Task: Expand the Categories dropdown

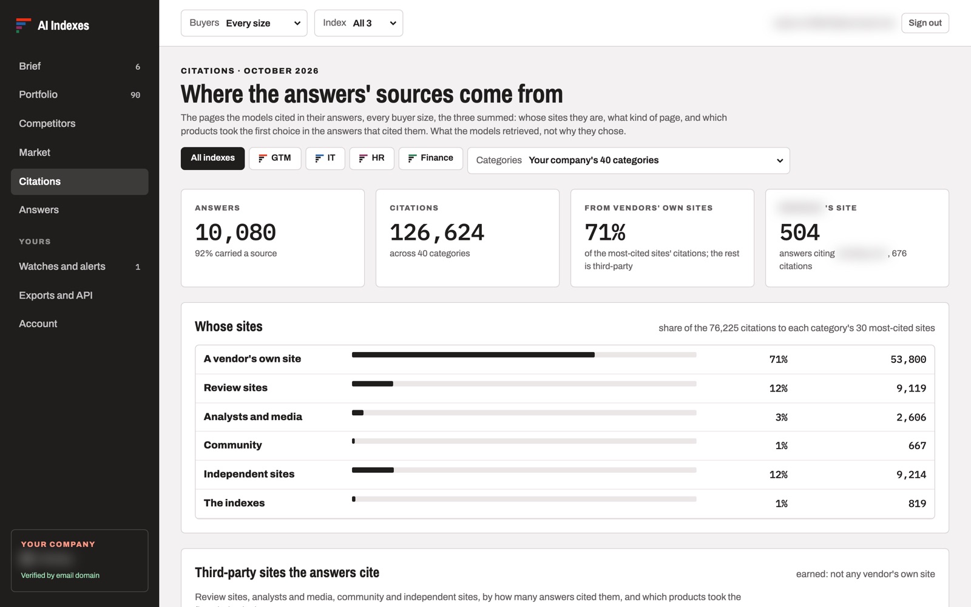Action: [629, 160]
